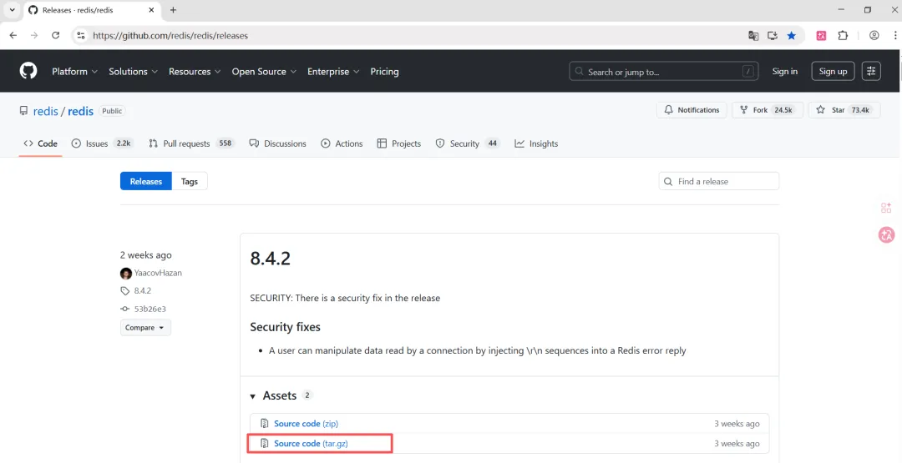
Task: Click the 2 weeks ago timestamp
Action: click(x=145, y=255)
